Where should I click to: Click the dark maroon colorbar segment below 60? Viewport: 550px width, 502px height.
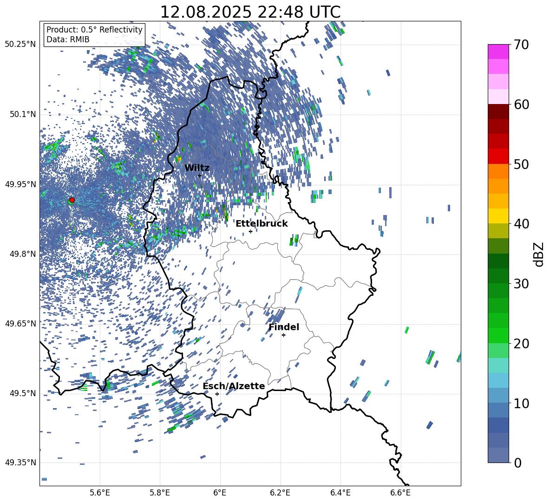pyautogui.click(x=498, y=111)
